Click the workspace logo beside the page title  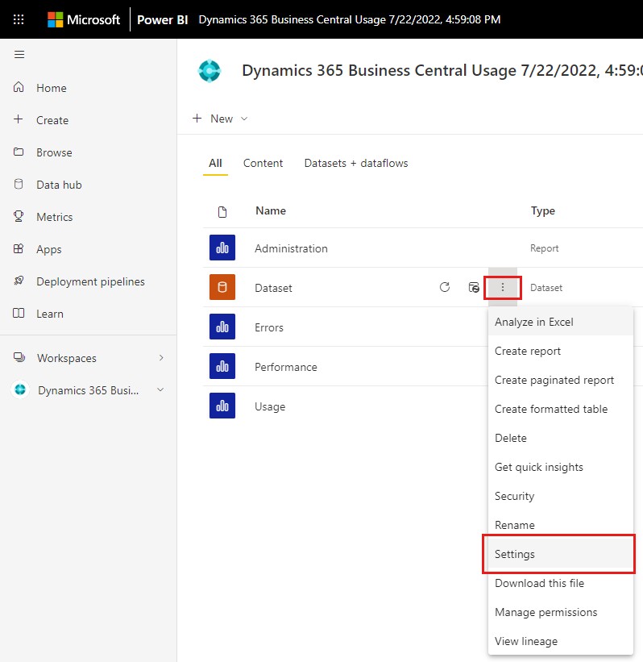(x=209, y=70)
